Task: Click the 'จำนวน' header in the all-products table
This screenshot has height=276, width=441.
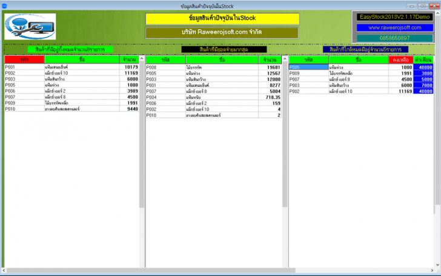Action: 130,59
